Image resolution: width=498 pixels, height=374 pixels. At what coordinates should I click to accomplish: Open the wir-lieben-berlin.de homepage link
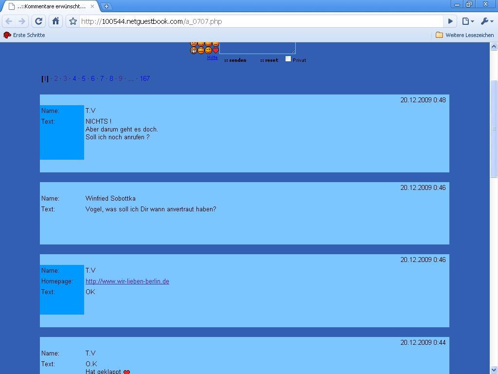[x=127, y=281]
